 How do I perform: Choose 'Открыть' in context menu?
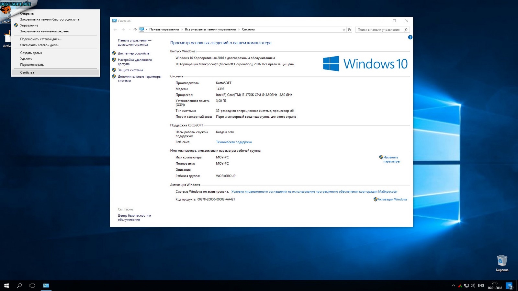tap(55, 14)
